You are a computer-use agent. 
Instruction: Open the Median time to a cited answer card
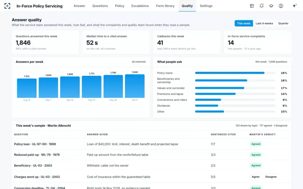(116, 42)
